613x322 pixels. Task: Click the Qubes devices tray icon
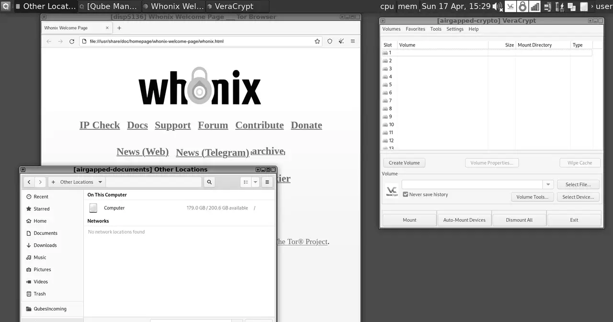(547, 7)
